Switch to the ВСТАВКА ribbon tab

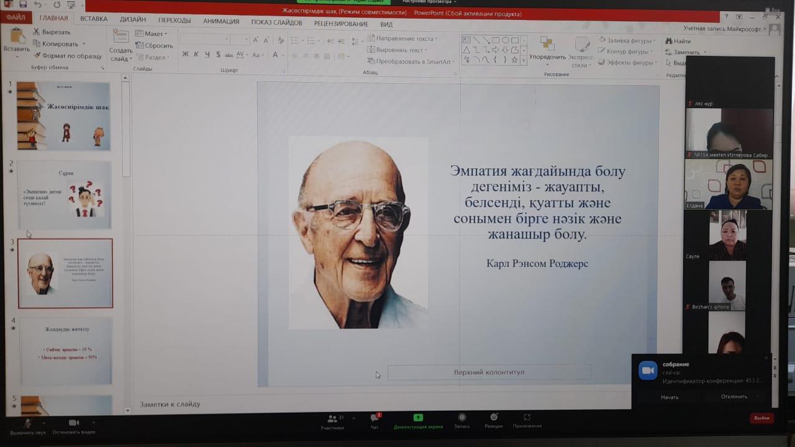94,19
